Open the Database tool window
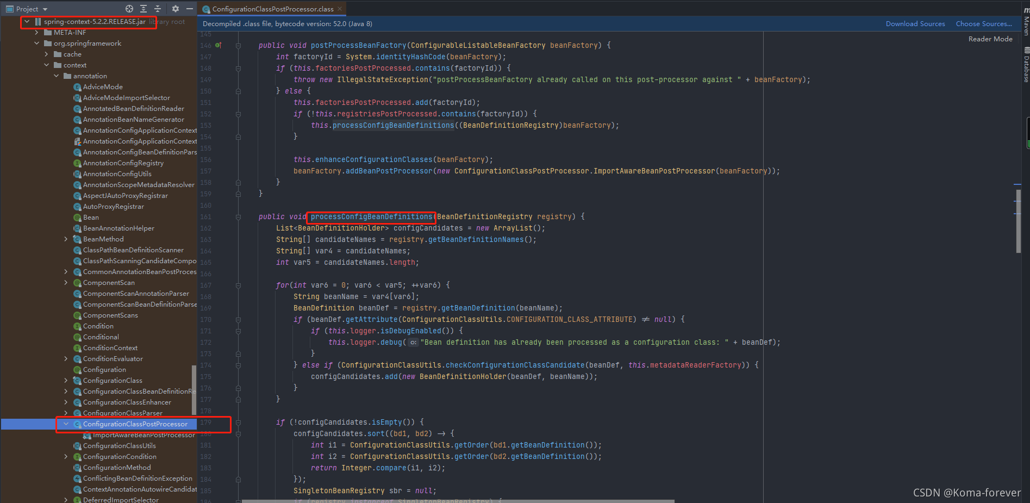 [1026, 65]
